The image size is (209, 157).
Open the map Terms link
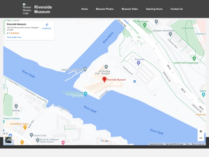click(x=187, y=144)
